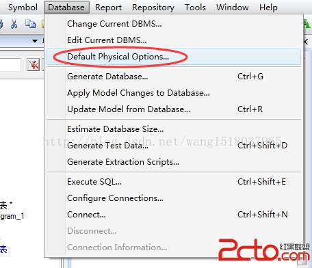Open the Help menu
The width and height of the screenshot is (312, 268).
point(268,8)
